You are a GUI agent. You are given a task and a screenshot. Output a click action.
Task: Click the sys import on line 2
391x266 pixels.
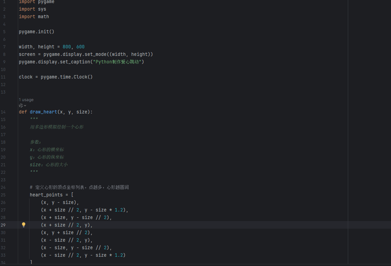[x=42, y=9]
